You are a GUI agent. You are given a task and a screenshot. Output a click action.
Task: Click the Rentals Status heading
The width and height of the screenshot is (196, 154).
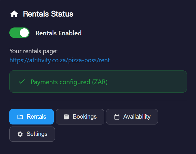pos(48,14)
